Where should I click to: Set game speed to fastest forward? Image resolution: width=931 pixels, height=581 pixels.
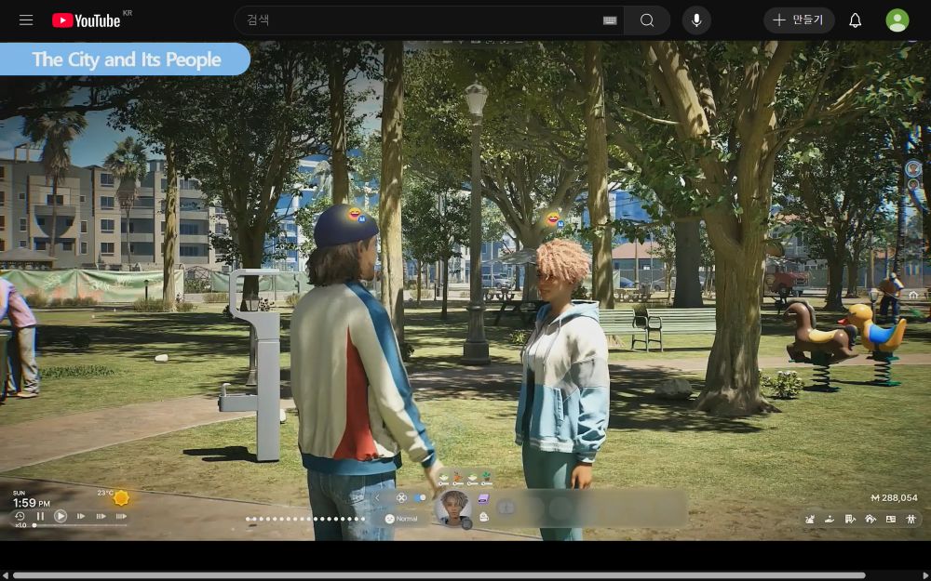pyautogui.click(x=121, y=516)
